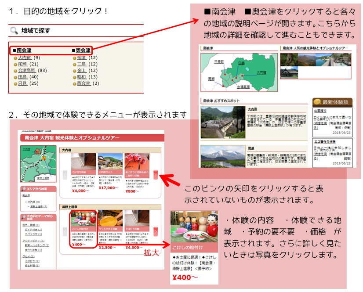Image resolution: width=363 pixels, height=292 pixels.
Task: Open the 只見 area link
Action: [x=22, y=83]
